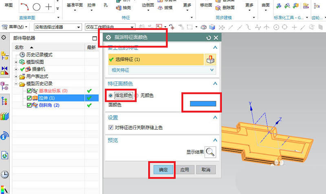Click the 拔模 draft tool
Viewport: 326px width, 194px height.
[x=165, y=8]
